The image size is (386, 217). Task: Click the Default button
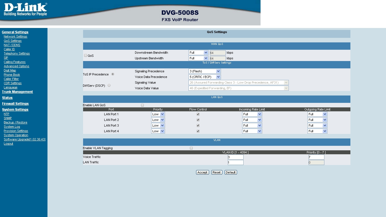231,172
